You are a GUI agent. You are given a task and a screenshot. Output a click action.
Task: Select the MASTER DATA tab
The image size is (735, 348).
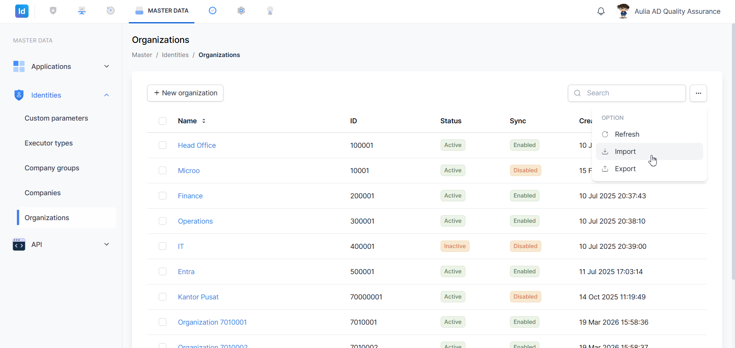click(x=161, y=11)
